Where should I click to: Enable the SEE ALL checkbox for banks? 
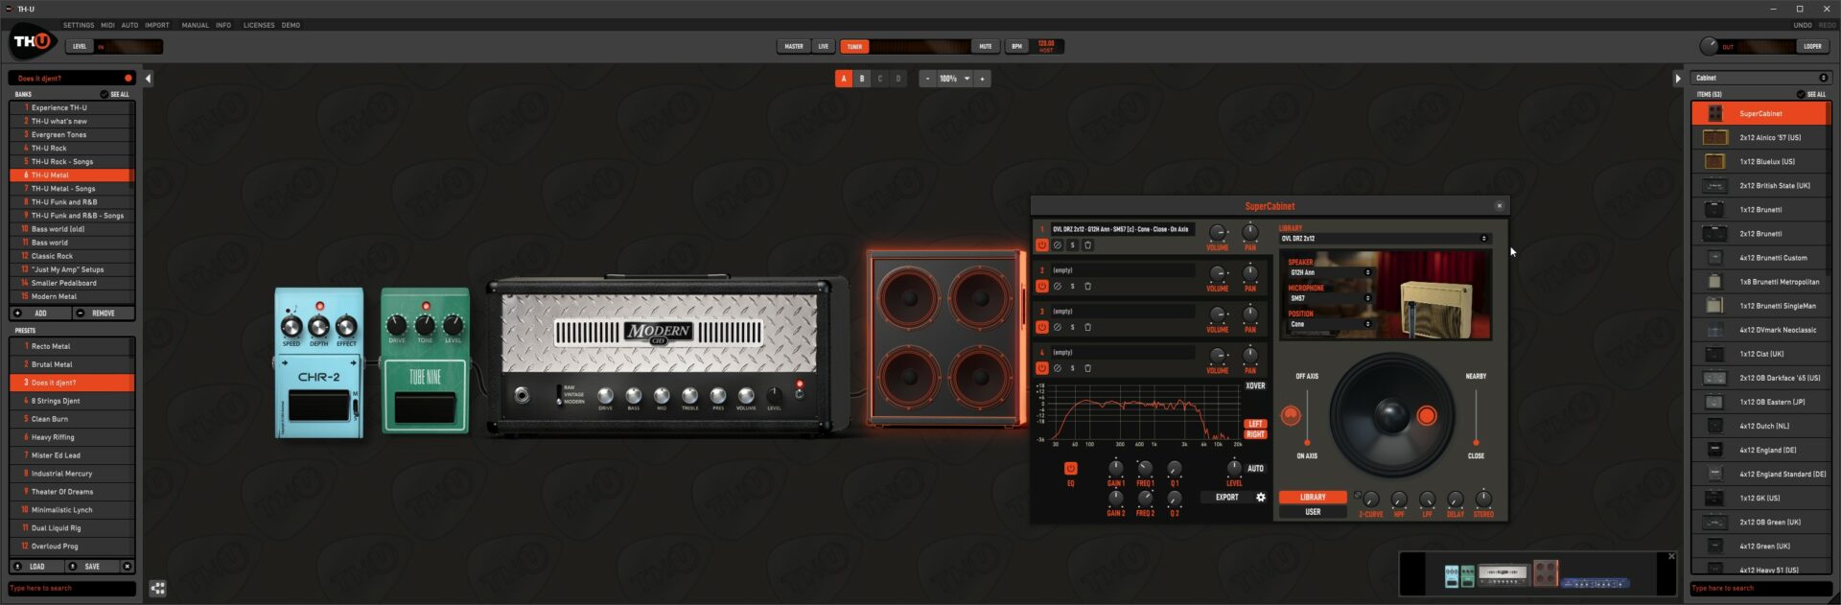(105, 94)
